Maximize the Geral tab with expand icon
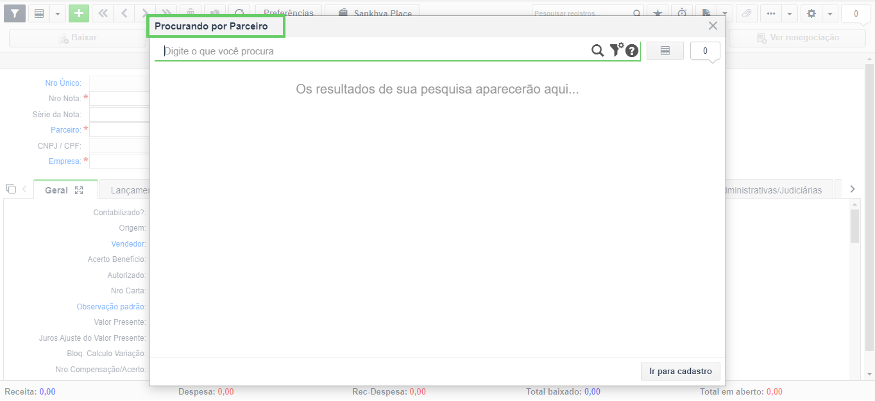This screenshot has width=875, height=401. pyautogui.click(x=79, y=190)
